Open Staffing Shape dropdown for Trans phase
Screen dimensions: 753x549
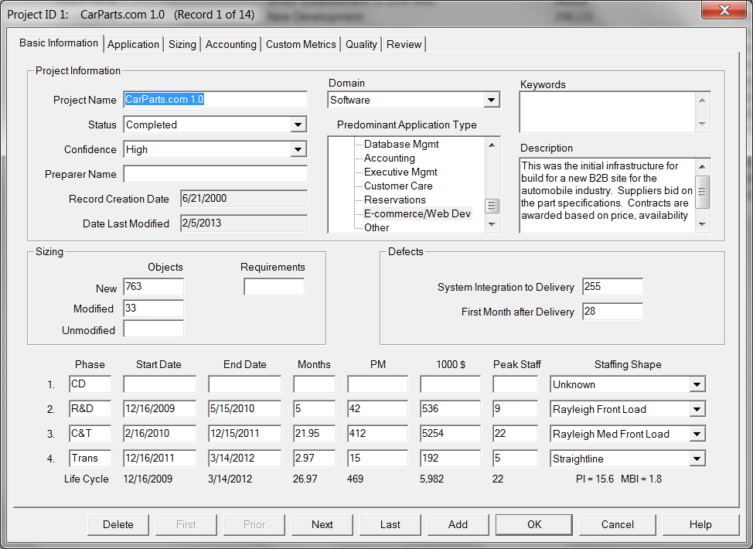(697, 459)
